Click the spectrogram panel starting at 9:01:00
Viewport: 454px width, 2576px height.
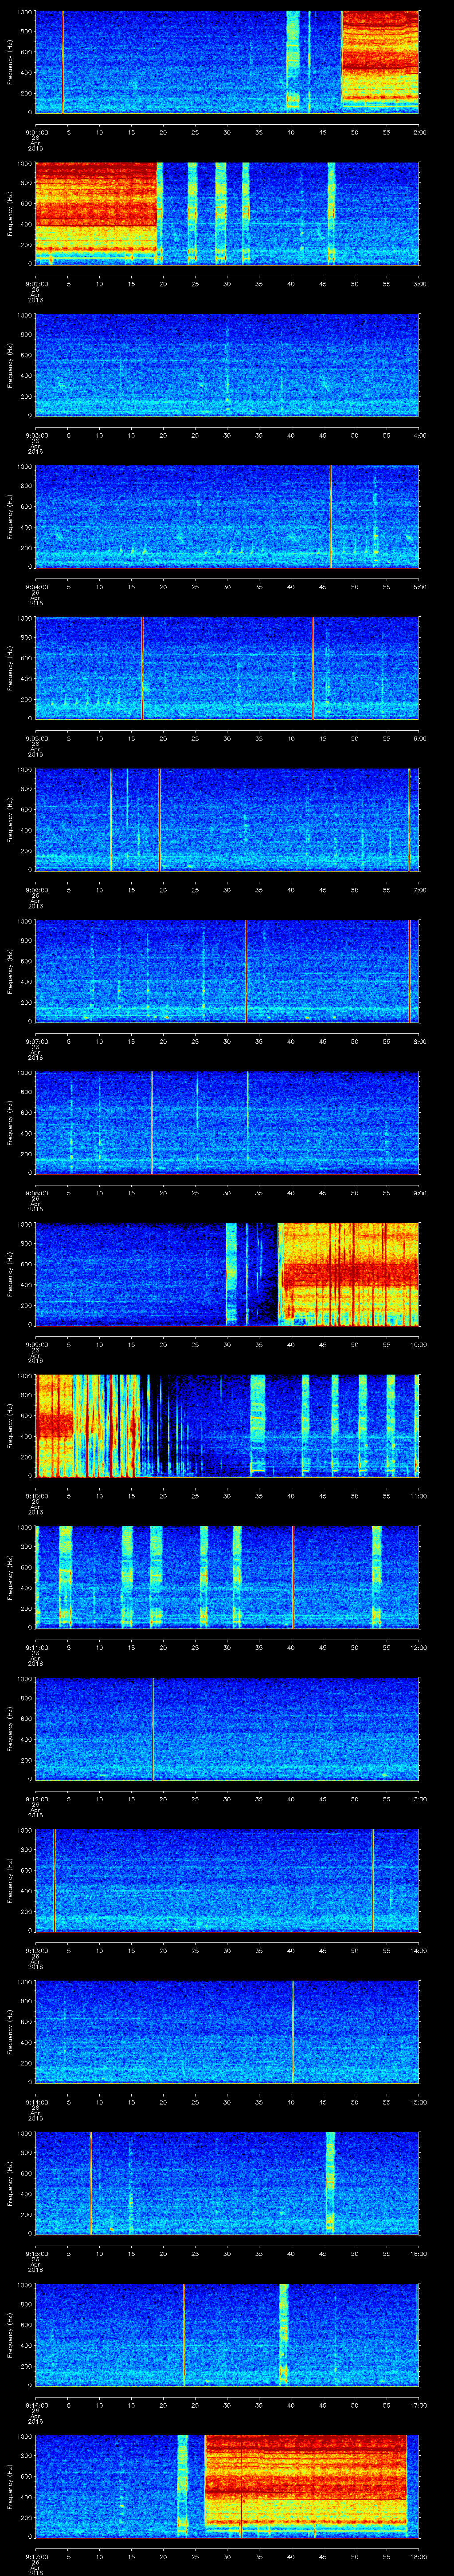pos(227,62)
